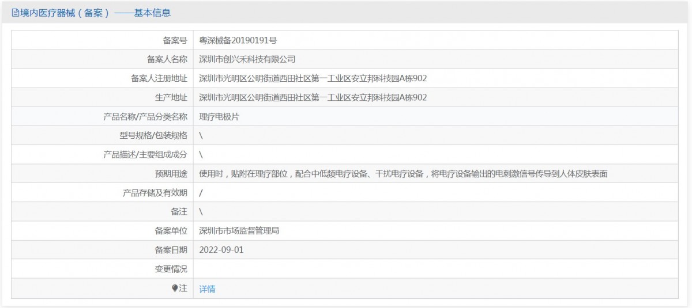692x308 pixels.
Task: Click product name 理疗电极片
Action: click(219, 116)
